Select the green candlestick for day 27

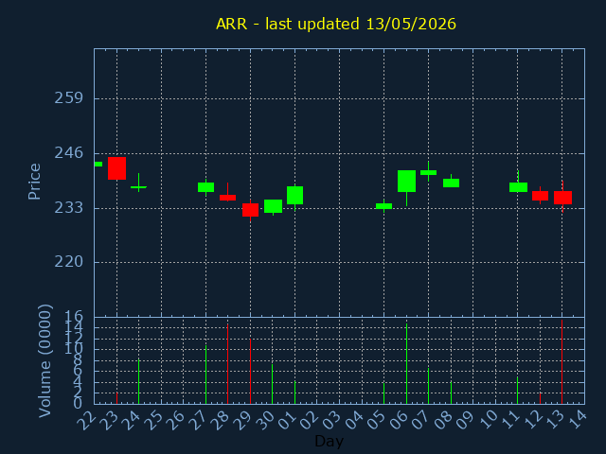click(x=206, y=187)
